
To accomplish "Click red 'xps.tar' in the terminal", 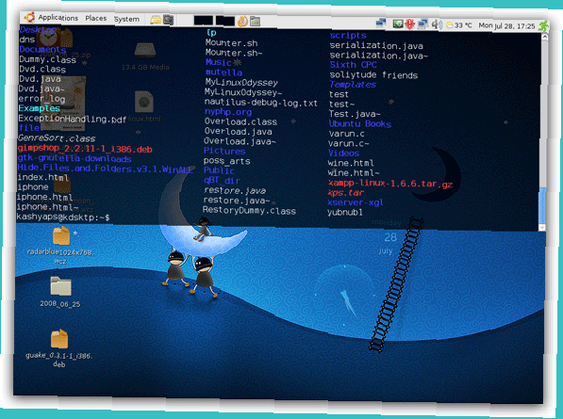I will pyautogui.click(x=346, y=193).
